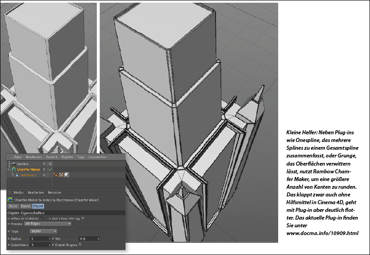Image resolution: width=370 pixels, height=255 pixels.
Task: Click the Kamera object icon
Action: 14,163
